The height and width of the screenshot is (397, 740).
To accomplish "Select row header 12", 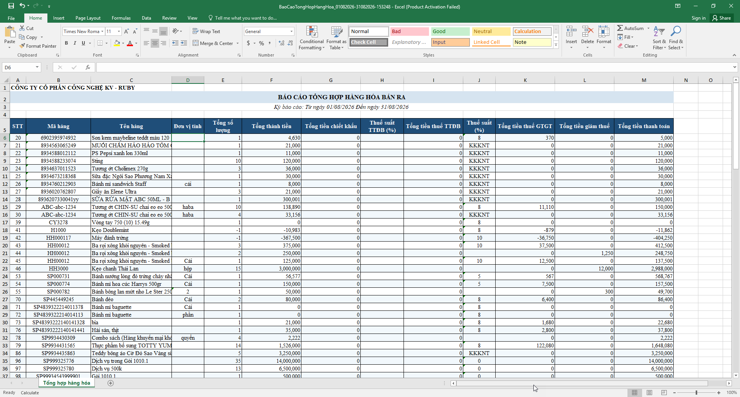I will 5,184.
